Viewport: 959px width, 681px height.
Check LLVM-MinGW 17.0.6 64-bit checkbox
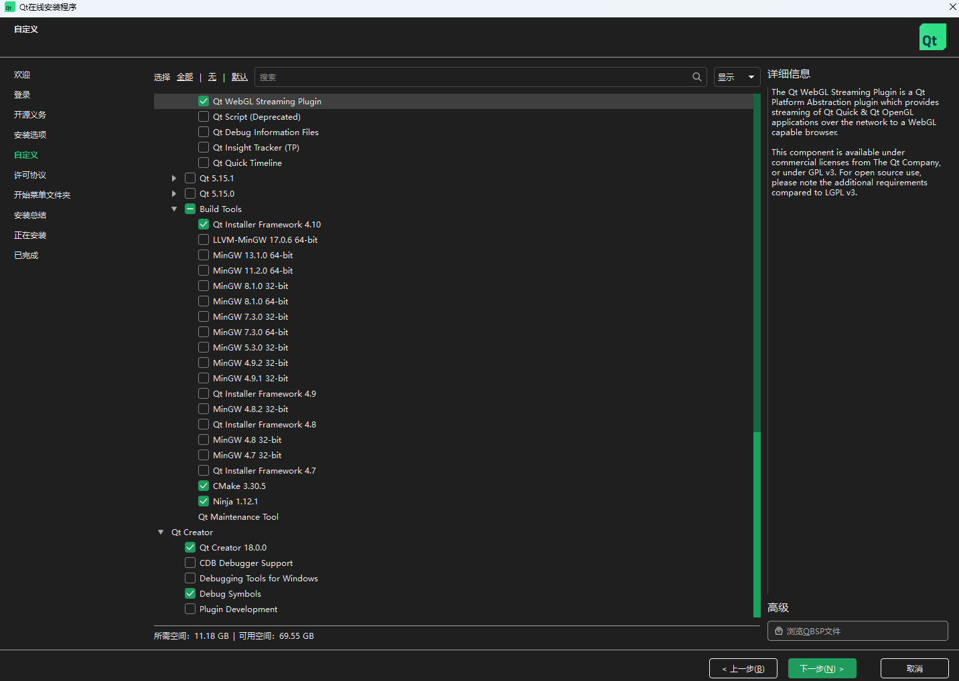pos(204,239)
